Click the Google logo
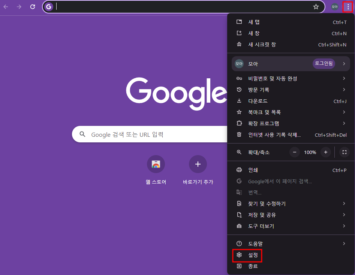Screen dimensions: 355x275 [176, 93]
